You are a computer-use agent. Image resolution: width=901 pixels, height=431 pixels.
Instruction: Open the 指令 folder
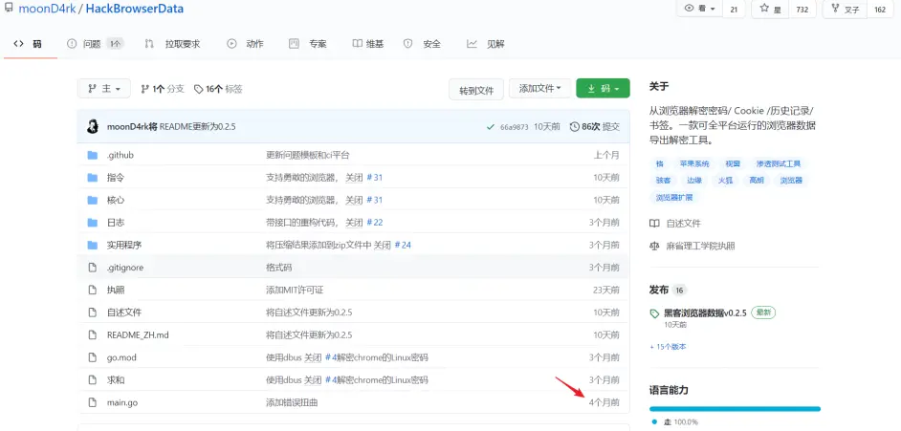pyautogui.click(x=116, y=178)
